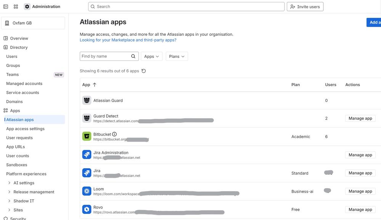Go to Service accounts
This screenshot has height=220, width=381.
[23, 92]
